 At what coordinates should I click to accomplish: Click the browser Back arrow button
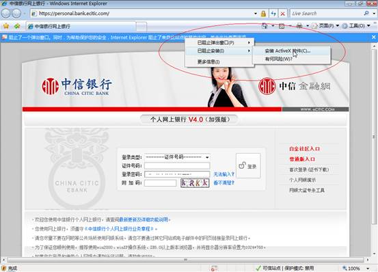coord(6,14)
